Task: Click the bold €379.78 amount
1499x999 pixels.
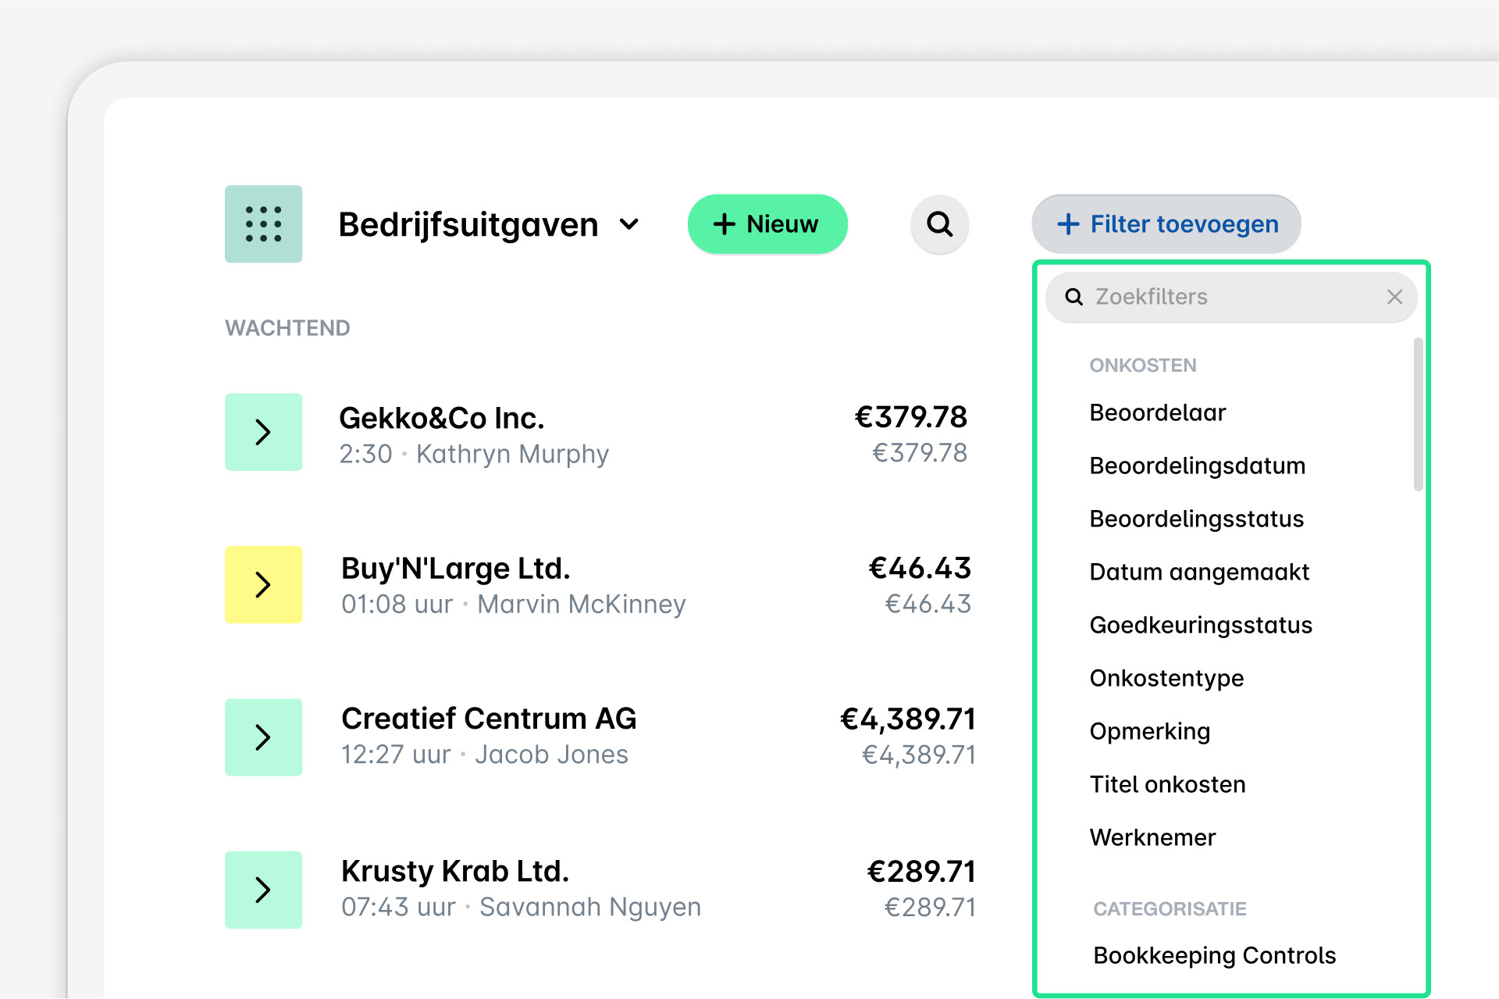Action: click(910, 417)
